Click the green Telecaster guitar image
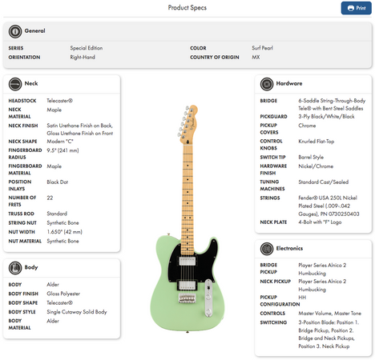Image resolution: width=375 pixels, height=360 pixels. pos(188,218)
